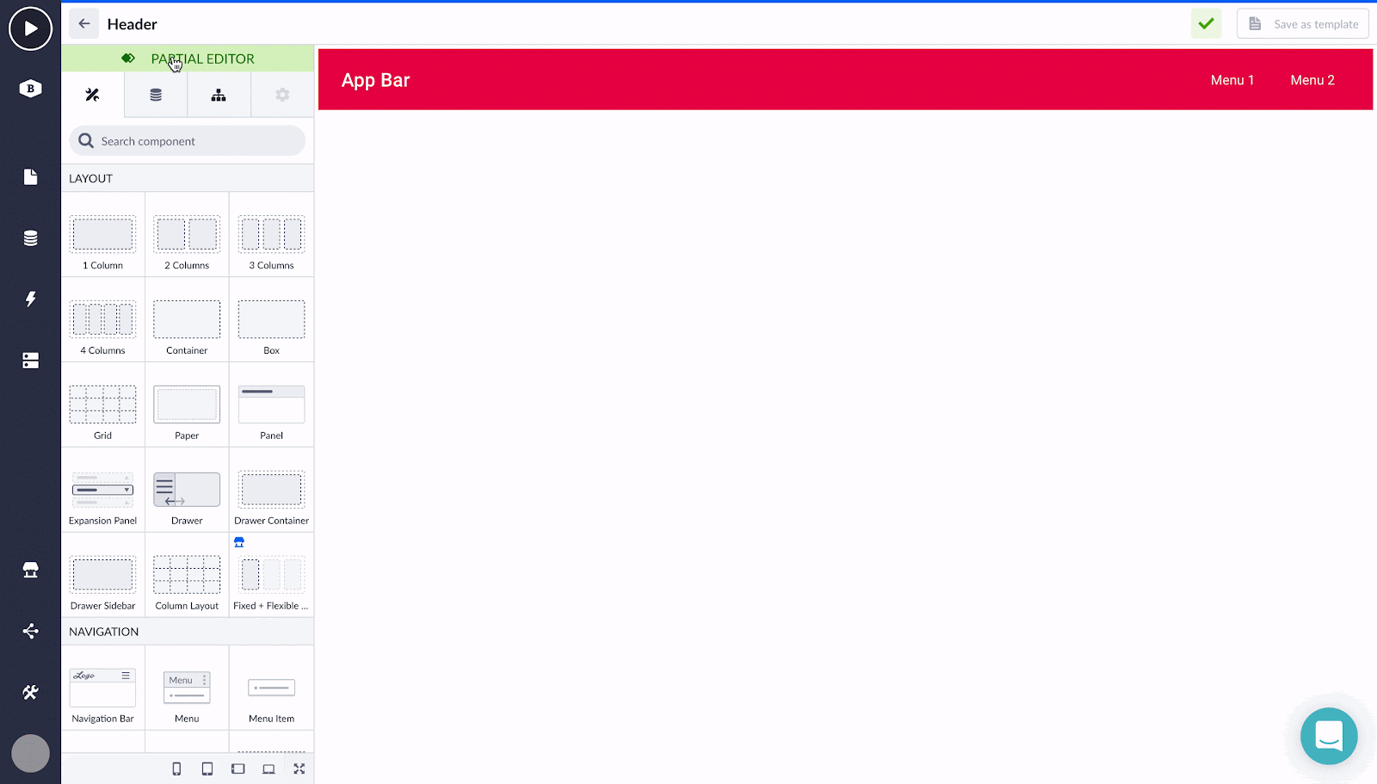Select the Panel component
This screenshot has width=1377, height=784.
(x=272, y=404)
